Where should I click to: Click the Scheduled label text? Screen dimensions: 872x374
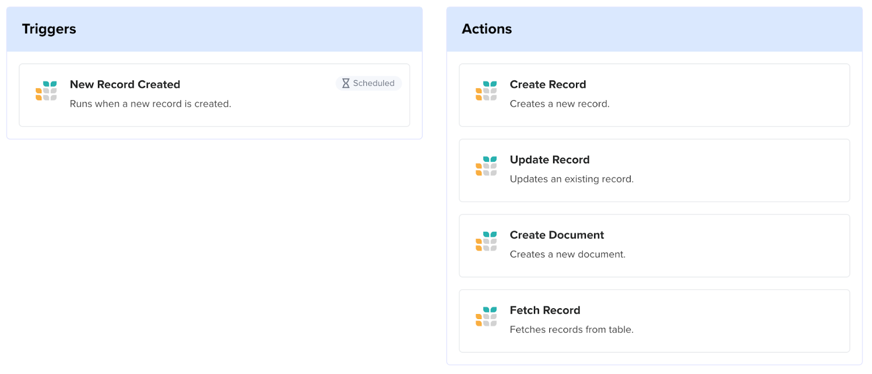[x=373, y=83]
